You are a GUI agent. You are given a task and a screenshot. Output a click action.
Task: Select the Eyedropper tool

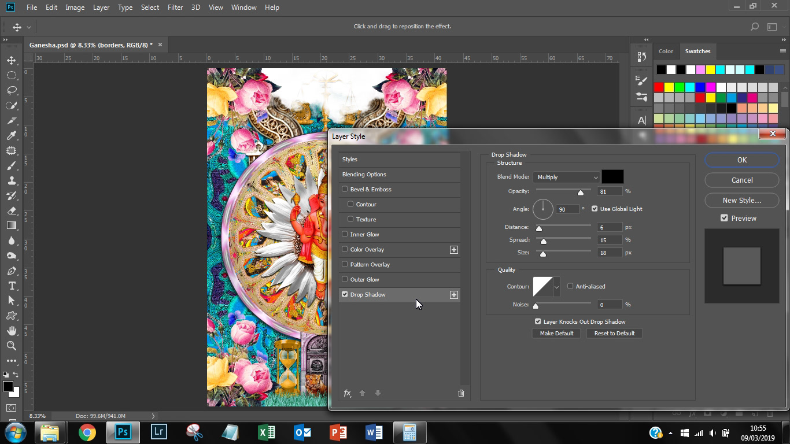[x=12, y=135]
